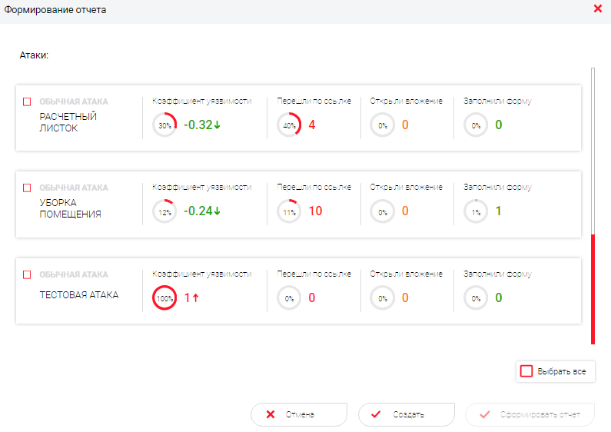The height and width of the screenshot is (432, 611).
Task: Click the 12% vulnerability gauge for Уборка помещения
Action: click(x=164, y=211)
